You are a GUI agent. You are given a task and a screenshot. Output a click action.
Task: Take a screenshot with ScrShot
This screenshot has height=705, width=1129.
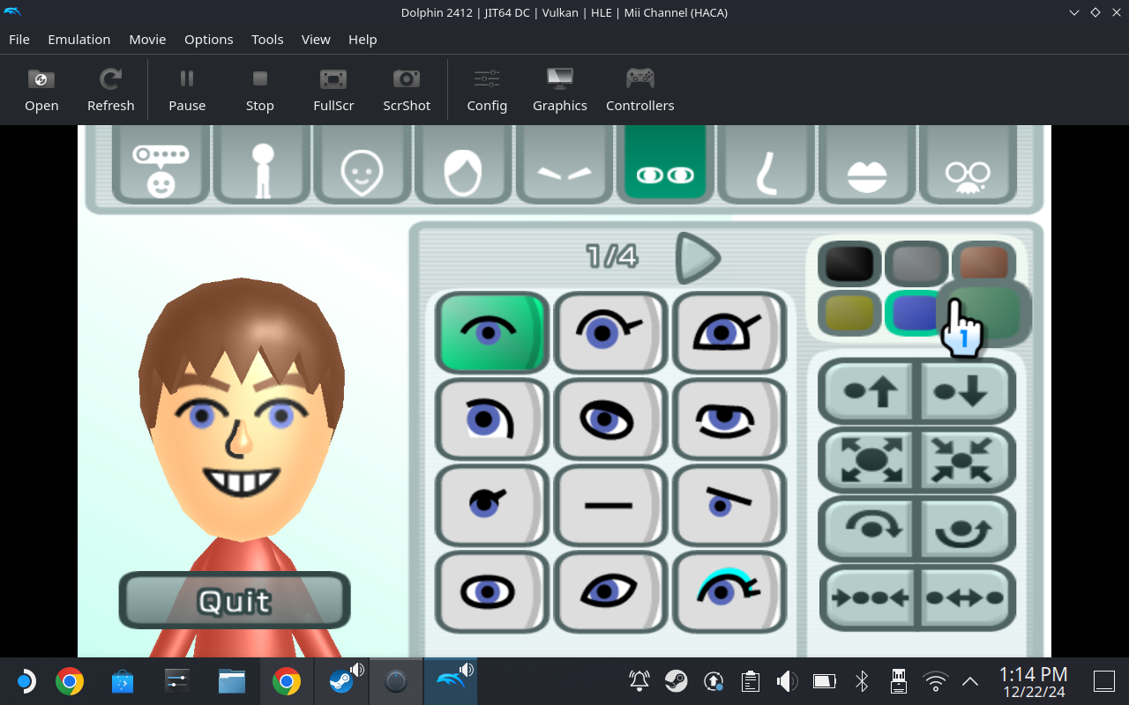pyautogui.click(x=407, y=91)
